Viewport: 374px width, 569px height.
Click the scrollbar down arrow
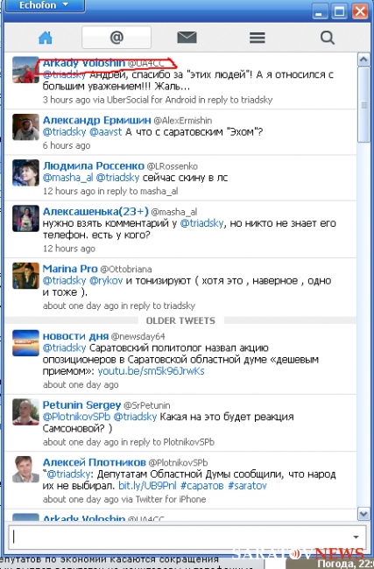[363, 514]
